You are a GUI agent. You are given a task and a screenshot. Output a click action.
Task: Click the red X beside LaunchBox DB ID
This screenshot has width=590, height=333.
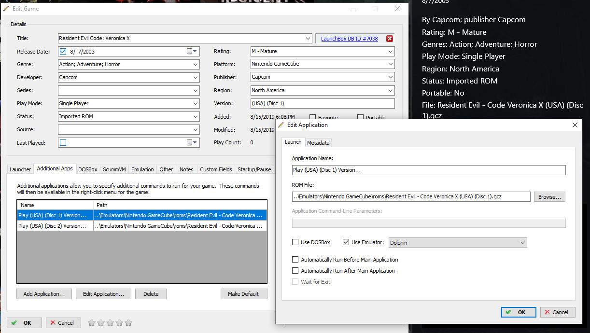pos(390,39)
